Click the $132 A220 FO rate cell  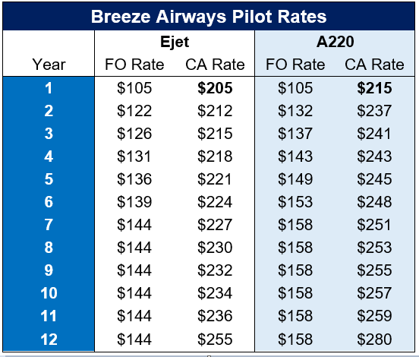295,111
